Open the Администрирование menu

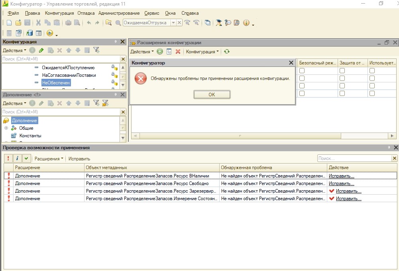click(119, 13)
